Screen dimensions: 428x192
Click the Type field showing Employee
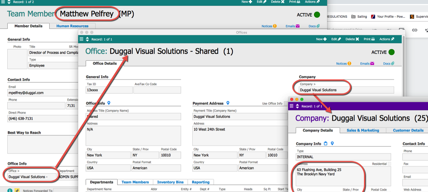point(53,65)
